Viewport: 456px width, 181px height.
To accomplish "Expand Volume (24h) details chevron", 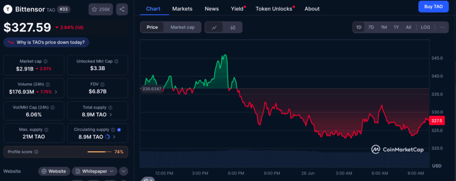I will 56,92.
